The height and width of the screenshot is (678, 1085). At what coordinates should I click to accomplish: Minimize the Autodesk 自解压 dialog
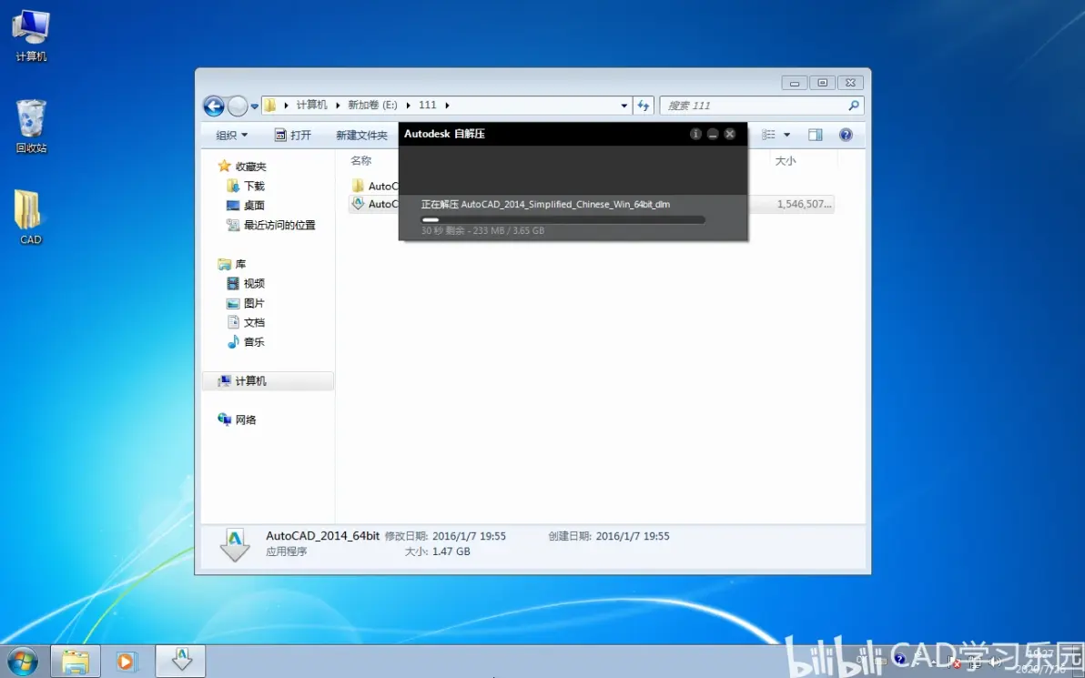(713, 134)
